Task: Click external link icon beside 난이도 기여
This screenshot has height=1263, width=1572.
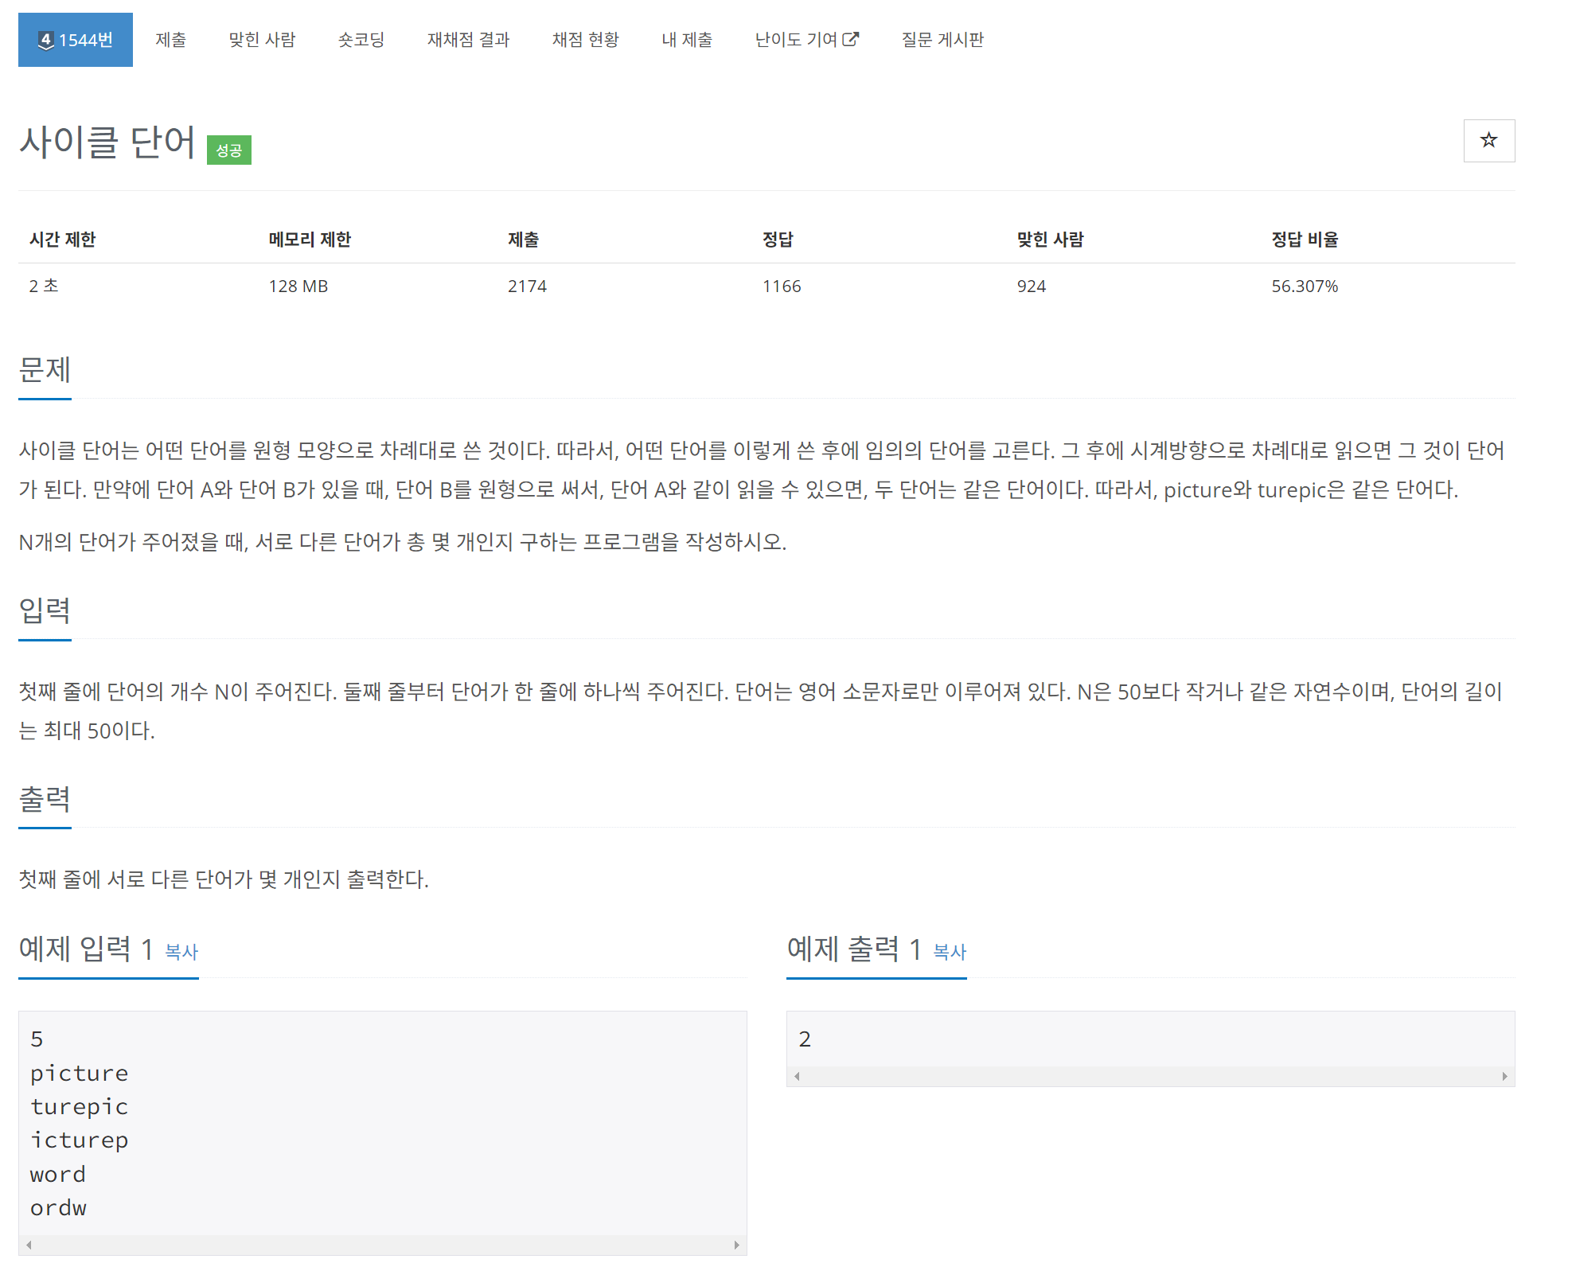Action: click(x=851, y=39)
